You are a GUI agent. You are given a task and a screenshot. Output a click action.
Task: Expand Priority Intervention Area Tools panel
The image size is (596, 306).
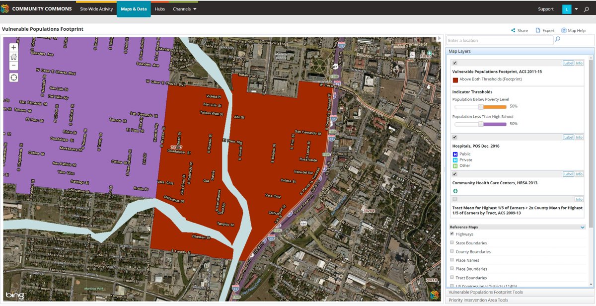point(520,300)
